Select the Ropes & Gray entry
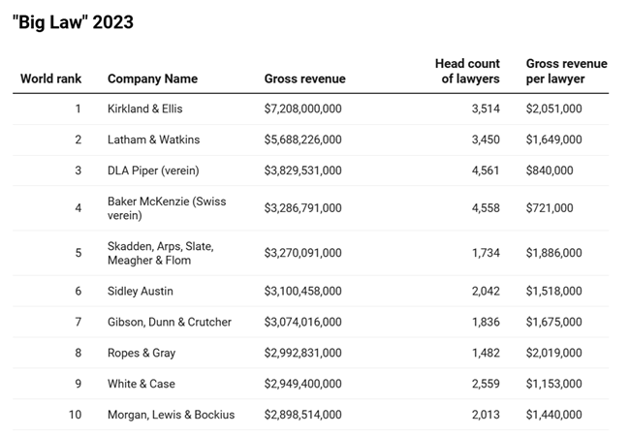The image size is (630, 435). pos(142,353)
